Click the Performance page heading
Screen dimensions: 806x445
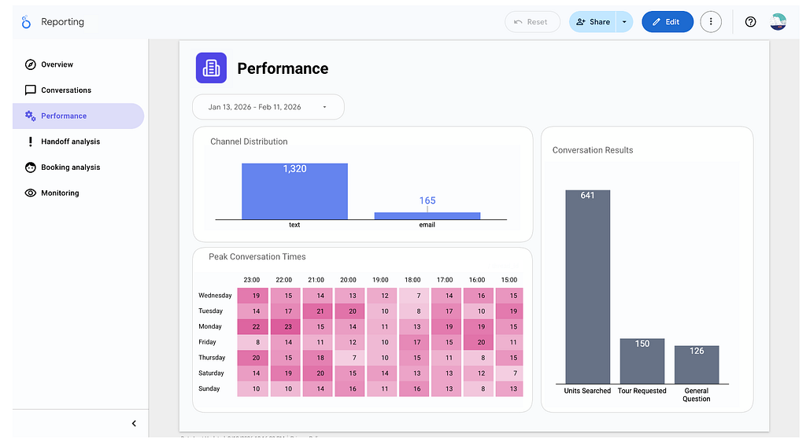[283, 68]
